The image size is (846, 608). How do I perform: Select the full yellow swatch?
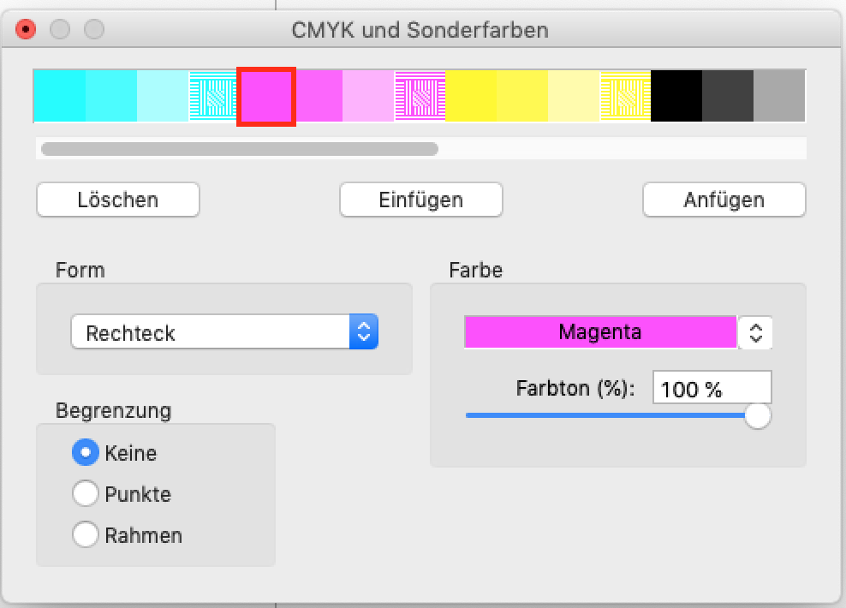(x=471, y=96)
